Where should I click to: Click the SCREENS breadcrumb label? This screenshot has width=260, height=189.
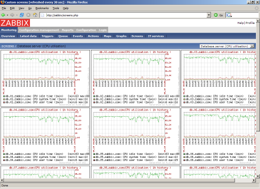(x=8, y=46)
